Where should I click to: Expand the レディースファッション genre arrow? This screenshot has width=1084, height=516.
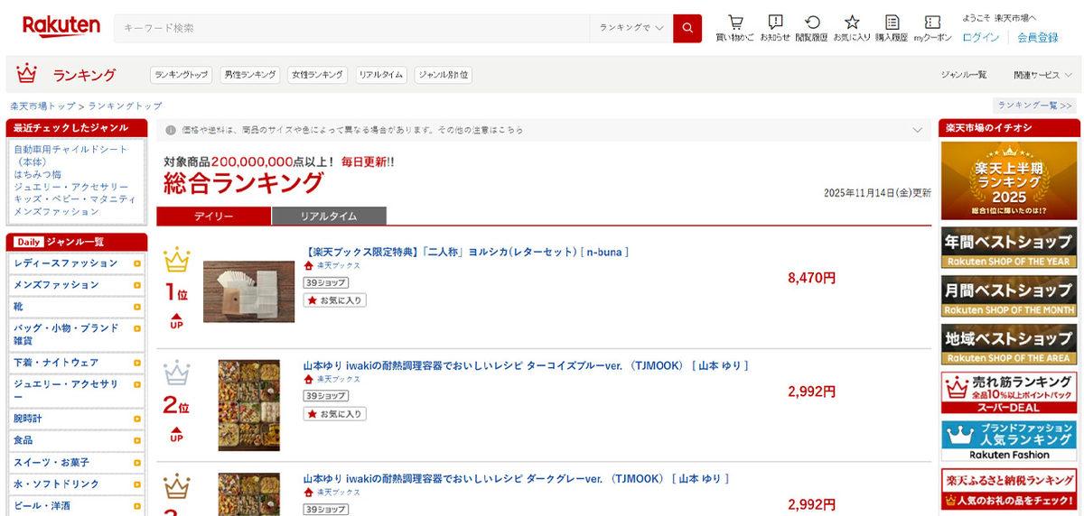137,263
